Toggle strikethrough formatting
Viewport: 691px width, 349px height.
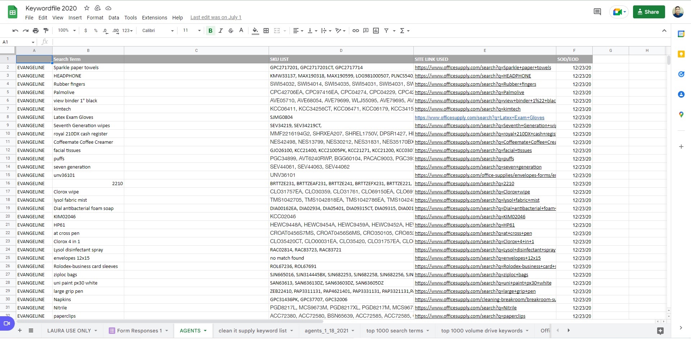[231, 31]
